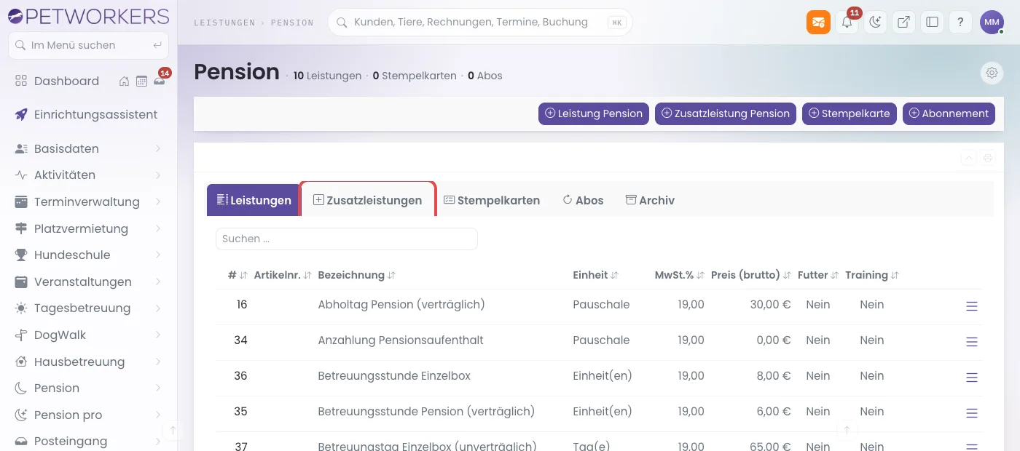Open row menu for Anzahlung Pensionsaufenthalt

point(971,342)
